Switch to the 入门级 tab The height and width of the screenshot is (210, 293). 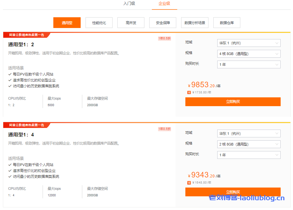click(129, 4)
